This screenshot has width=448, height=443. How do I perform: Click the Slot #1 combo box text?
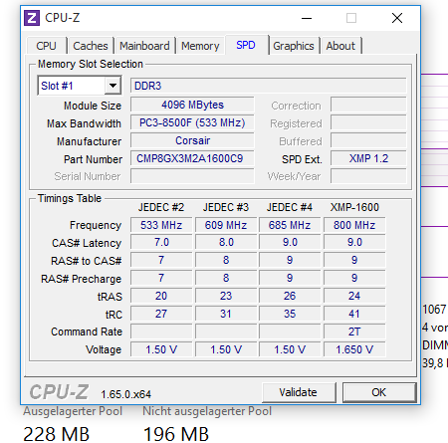tap(57, 86)
